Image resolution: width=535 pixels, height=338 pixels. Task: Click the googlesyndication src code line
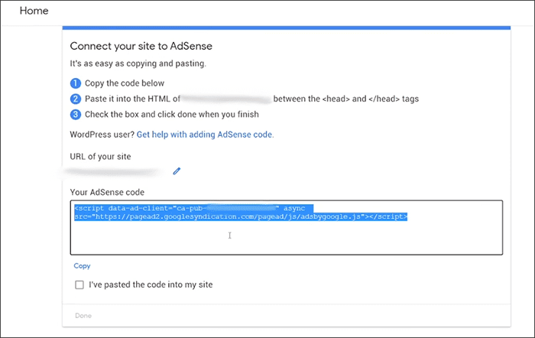point(240,217)
